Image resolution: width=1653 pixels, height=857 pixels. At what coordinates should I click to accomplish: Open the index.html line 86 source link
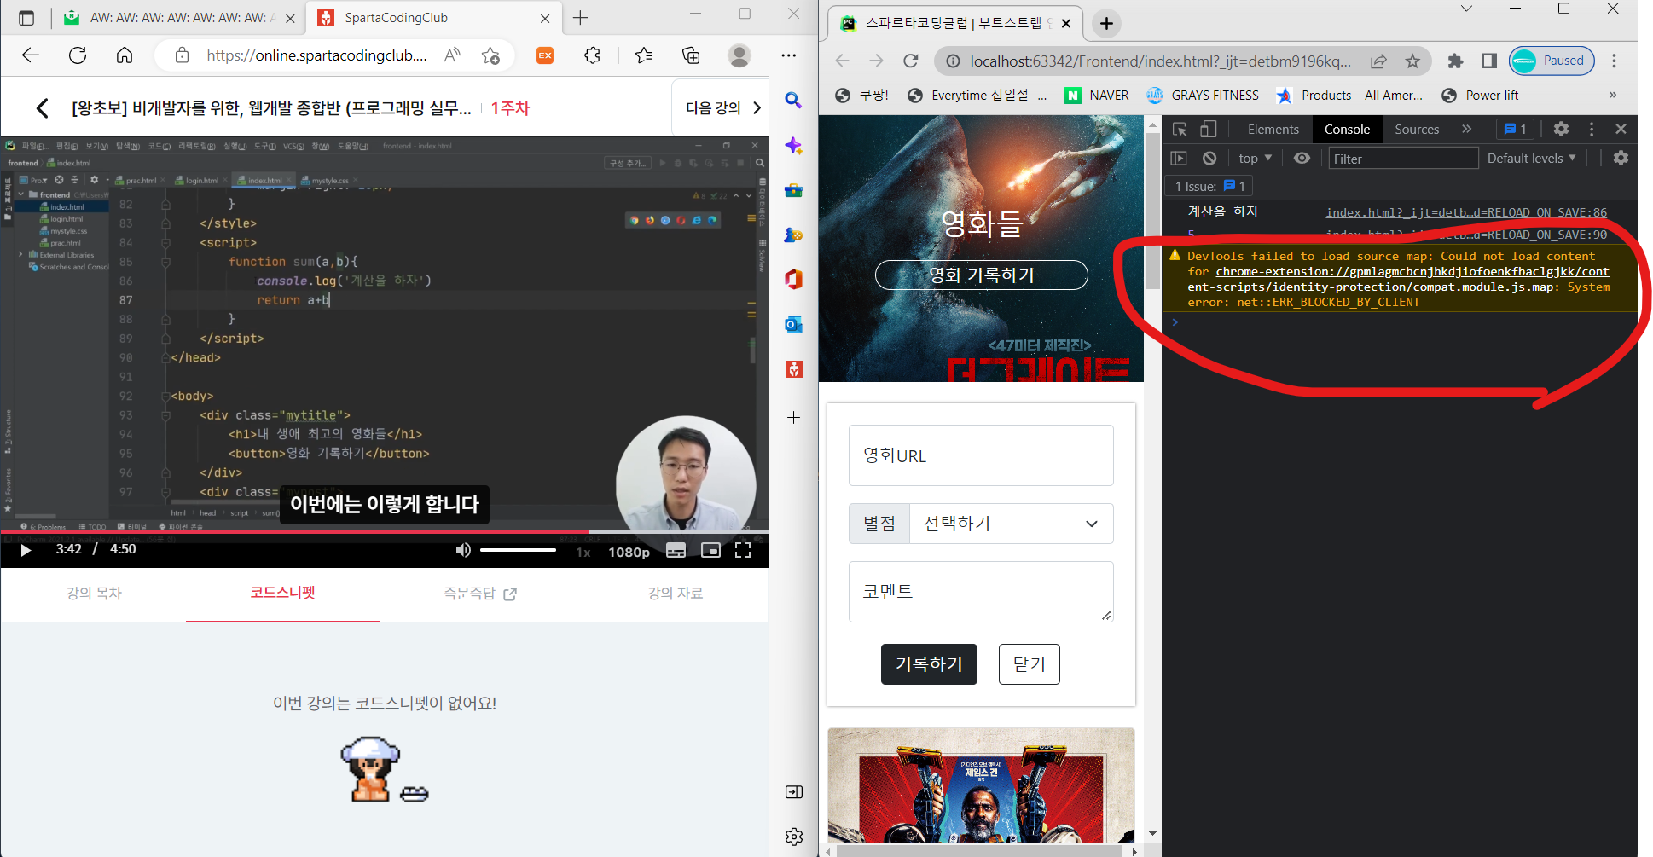pos(1466,212)
